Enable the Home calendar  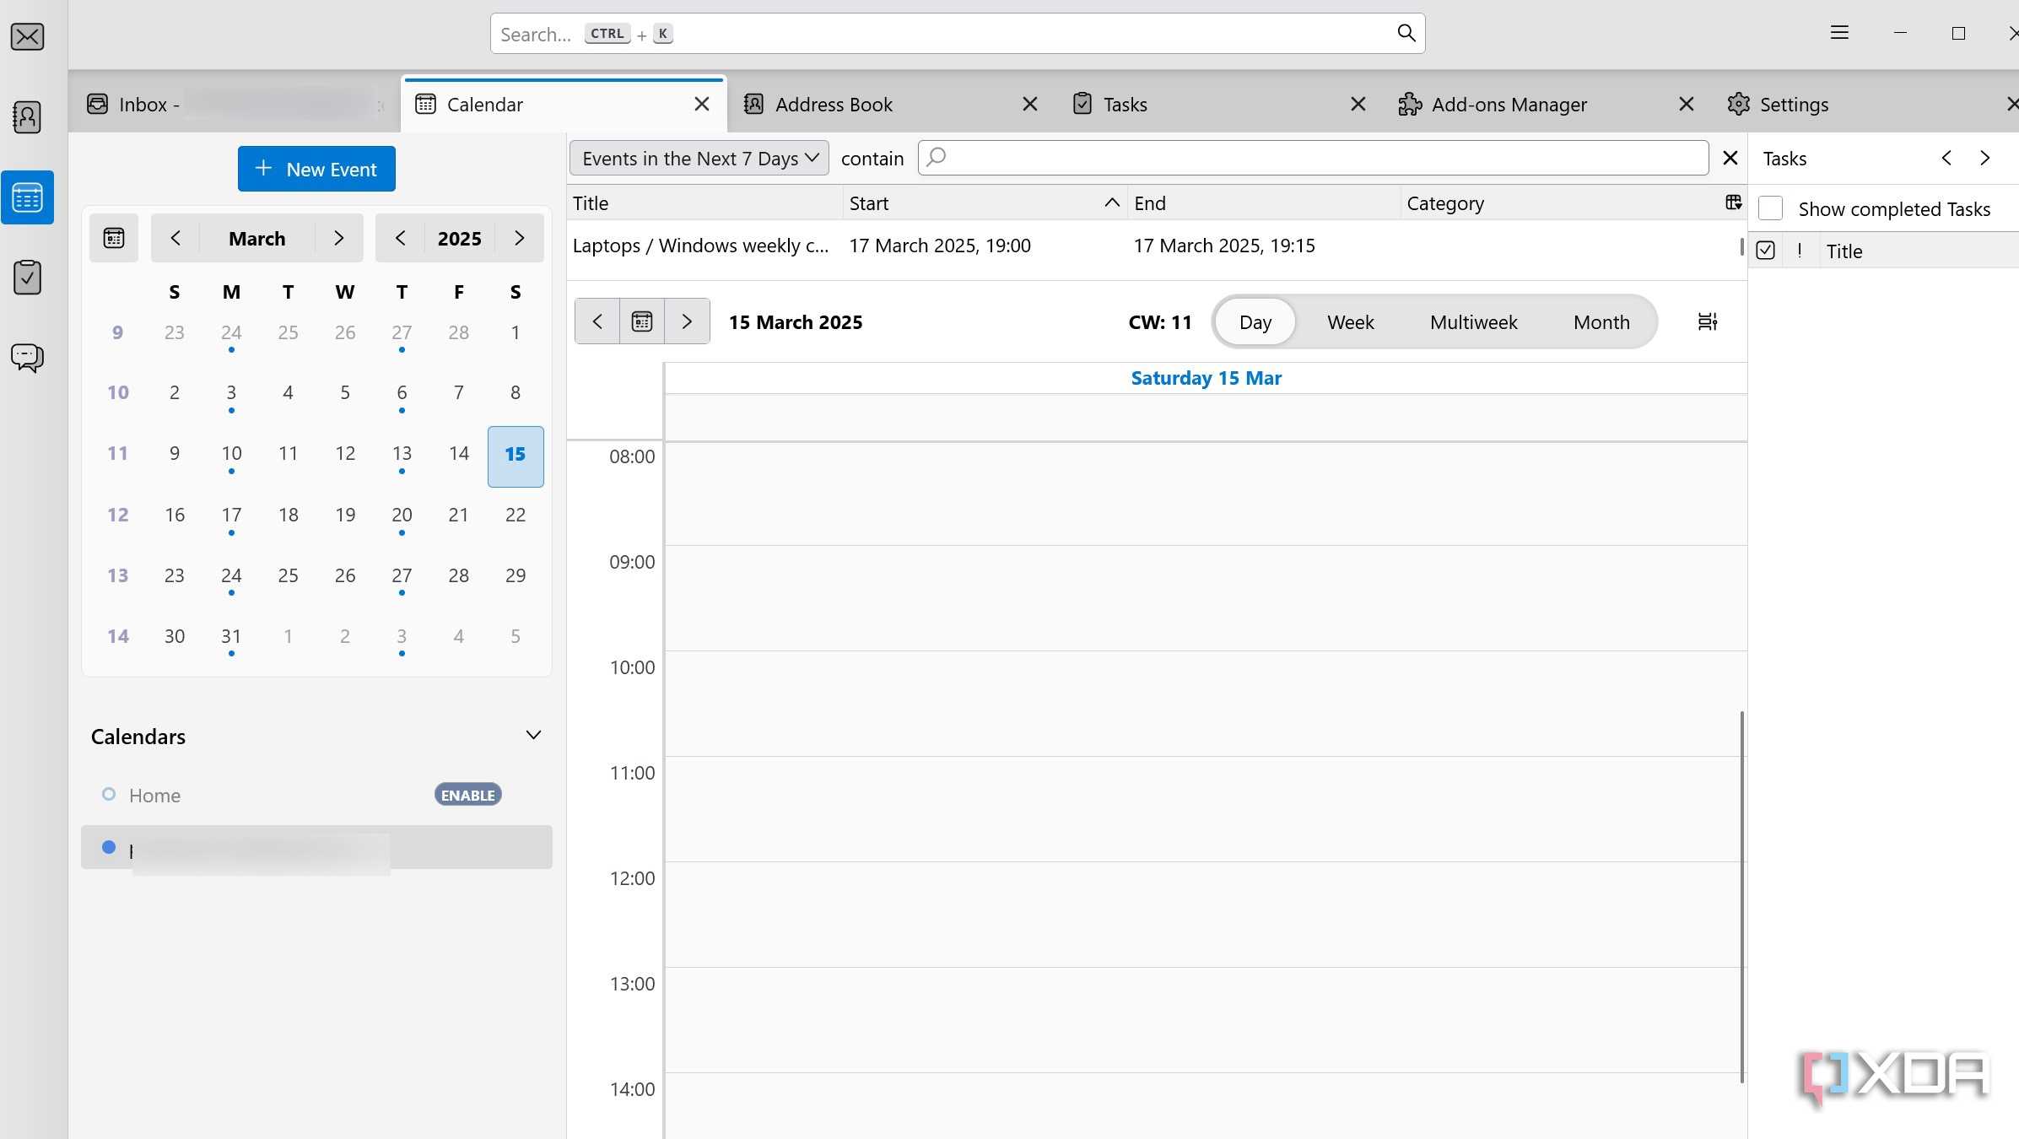pos(468,795)
